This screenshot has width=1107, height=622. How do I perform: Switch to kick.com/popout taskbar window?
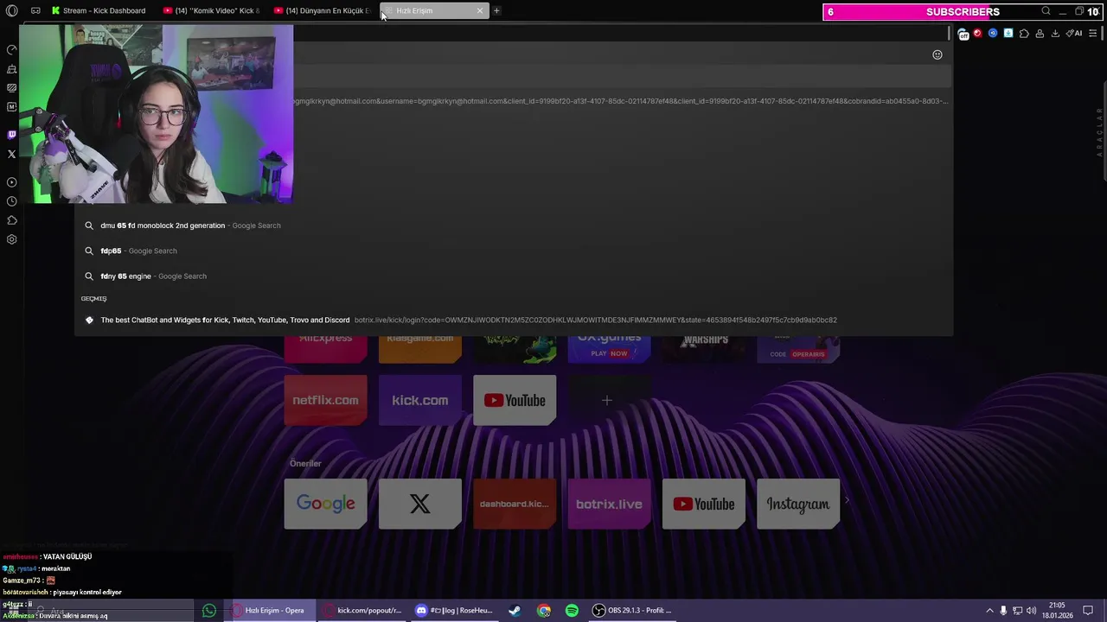[362, 611]
